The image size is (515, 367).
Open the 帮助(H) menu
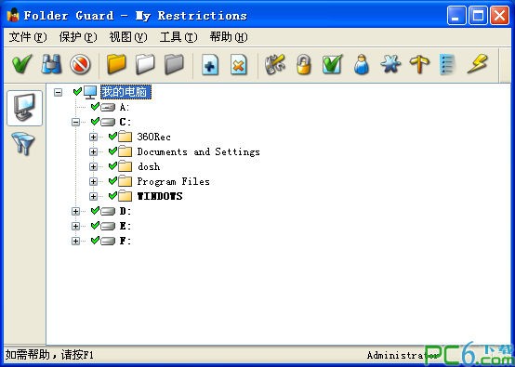pyautogui.click(x=229, y=37)
